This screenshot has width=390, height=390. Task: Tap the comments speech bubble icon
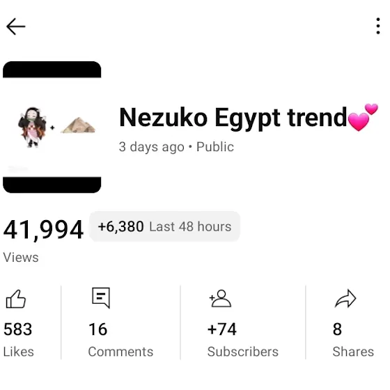pyautogui.click(x=101, y=298)
